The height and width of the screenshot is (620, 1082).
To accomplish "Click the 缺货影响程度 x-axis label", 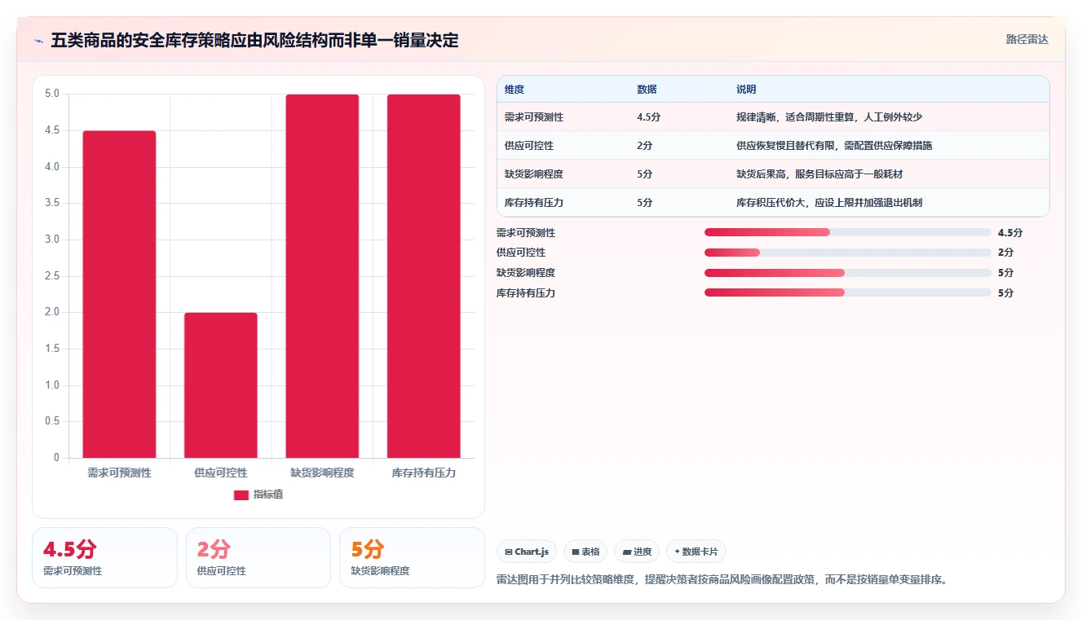I will (x=322, y=473).
